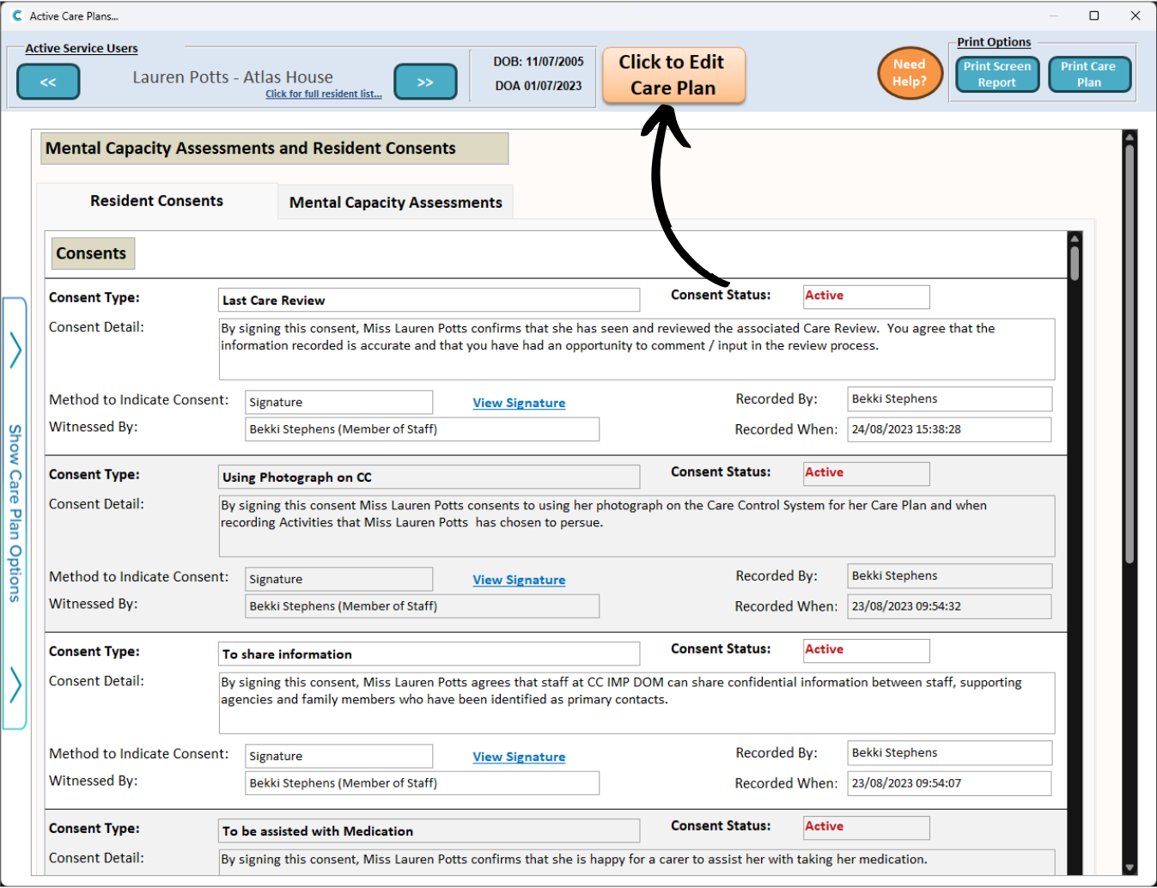The height and width of the screenshot is (888, 1157).
Task: Go to next service user with >> button
Action: click(425, 82)
